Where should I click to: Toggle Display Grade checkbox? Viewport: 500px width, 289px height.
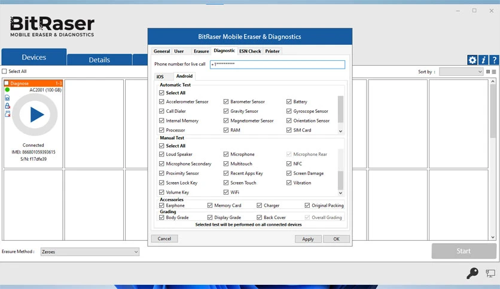coord(210,217)
